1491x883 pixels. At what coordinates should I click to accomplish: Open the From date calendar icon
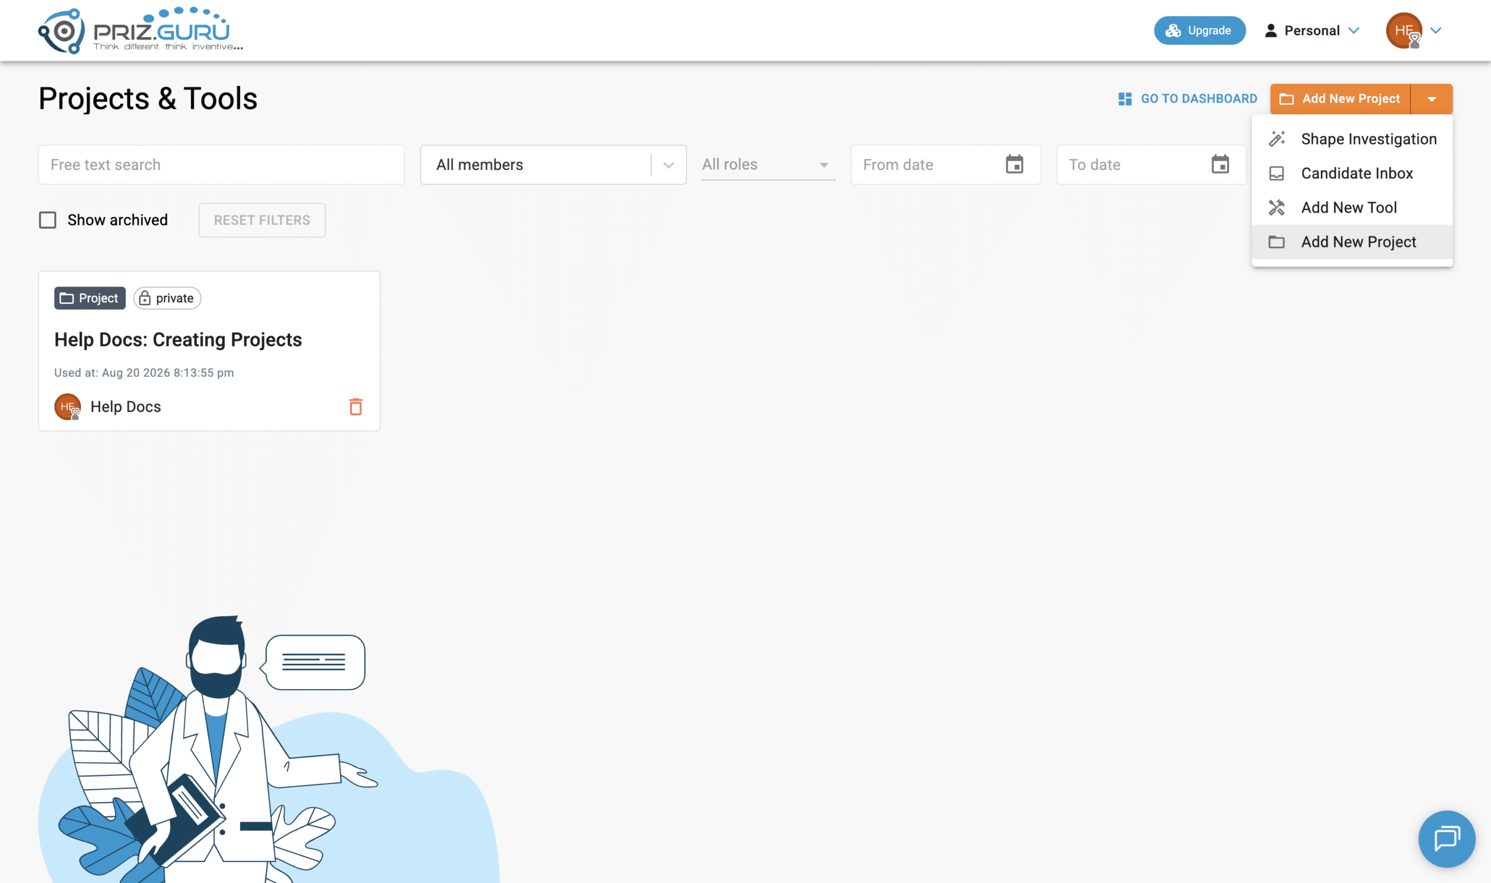[x=1015, y=164]
